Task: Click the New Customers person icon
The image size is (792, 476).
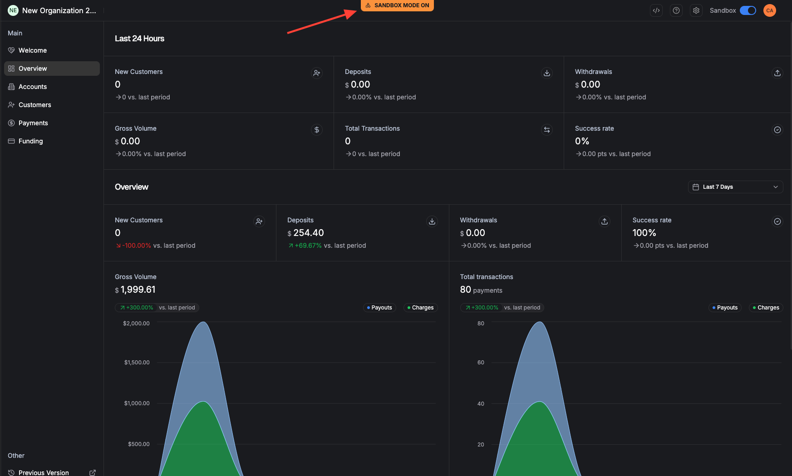Action: coord(316,73)
